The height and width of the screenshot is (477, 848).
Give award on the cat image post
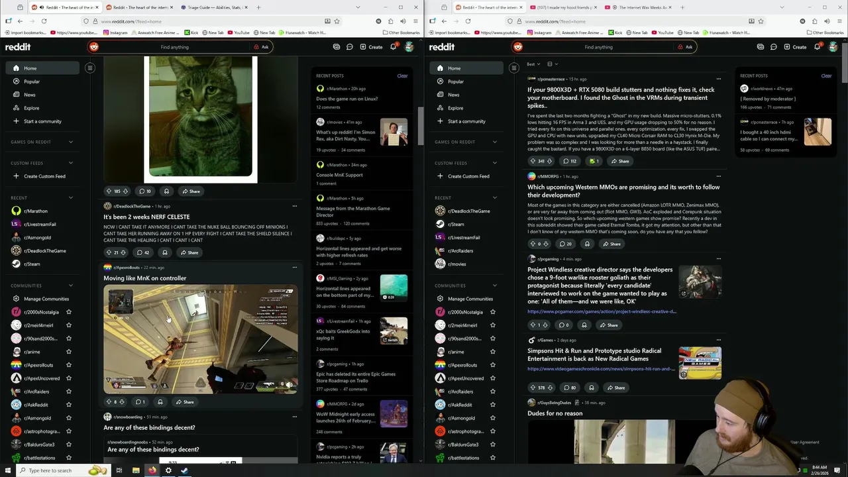coord(166,191)
